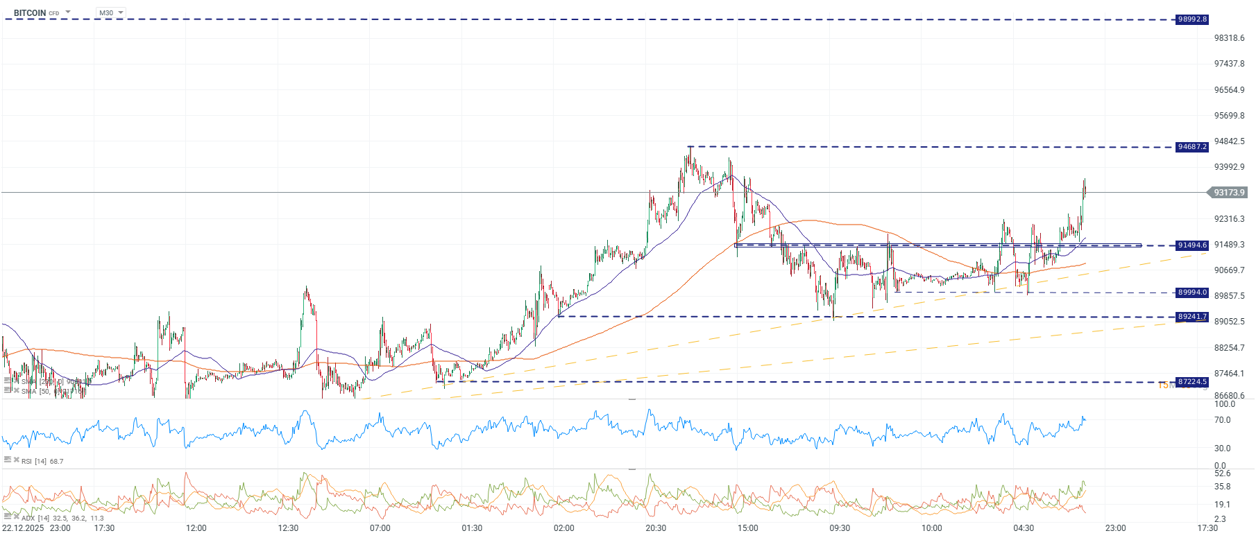Open the BITCOIN CFD instrument dropdown
The width and height of the screenshot is (1256, 540).
(x=68, y=12)
